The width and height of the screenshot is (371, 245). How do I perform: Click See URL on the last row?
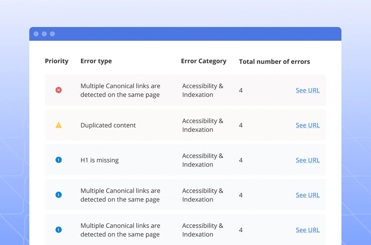click(x=307, y=230)
